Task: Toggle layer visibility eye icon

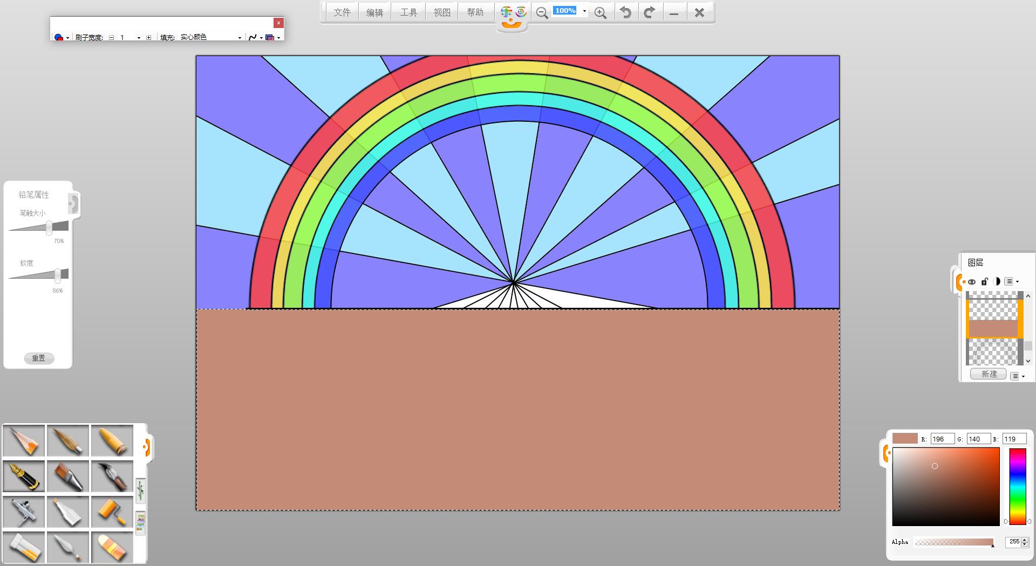Action: coord(972,281)
